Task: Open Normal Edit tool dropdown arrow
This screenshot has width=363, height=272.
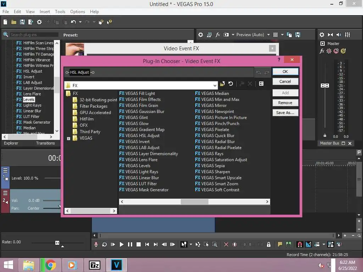Action: point(191,244)
